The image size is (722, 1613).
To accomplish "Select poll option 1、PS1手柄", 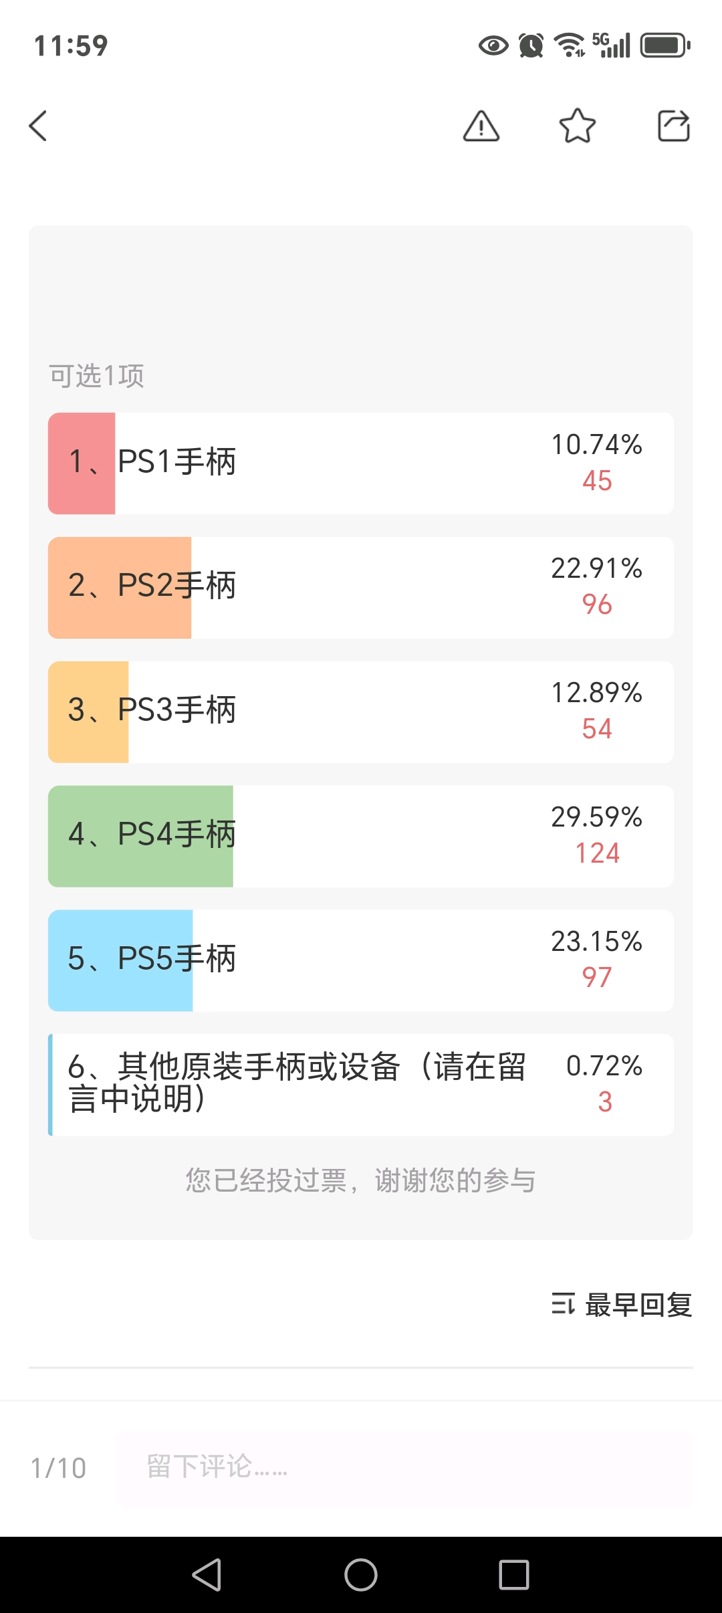I will tap(361, 463).
